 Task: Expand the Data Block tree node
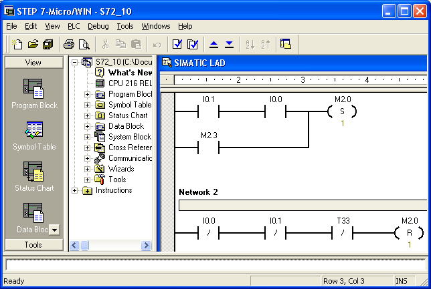(x=87, y=126)
